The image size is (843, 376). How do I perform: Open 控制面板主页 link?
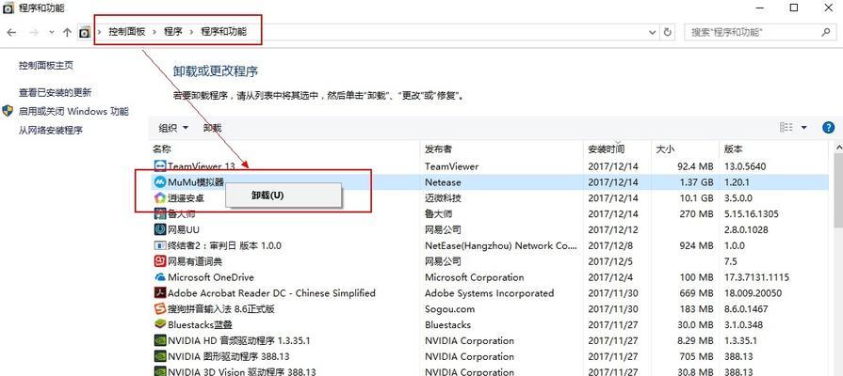coord(46,66)
